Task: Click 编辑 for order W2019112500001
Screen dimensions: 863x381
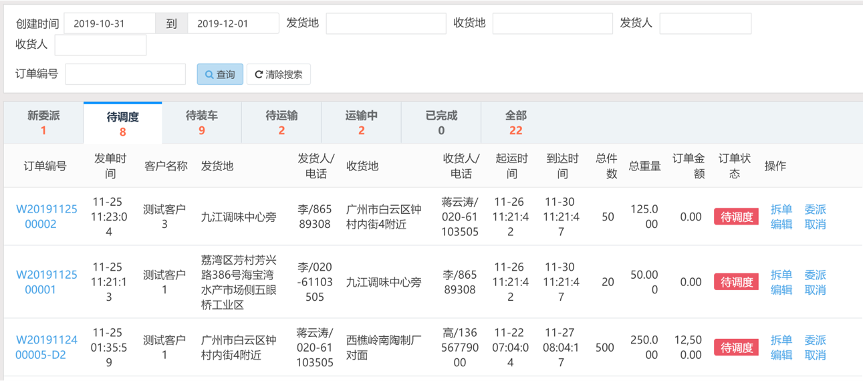Action: point(781,290)
